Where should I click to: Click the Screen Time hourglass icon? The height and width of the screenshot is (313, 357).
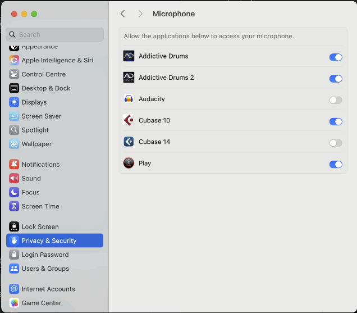click(x=14, y=206)
